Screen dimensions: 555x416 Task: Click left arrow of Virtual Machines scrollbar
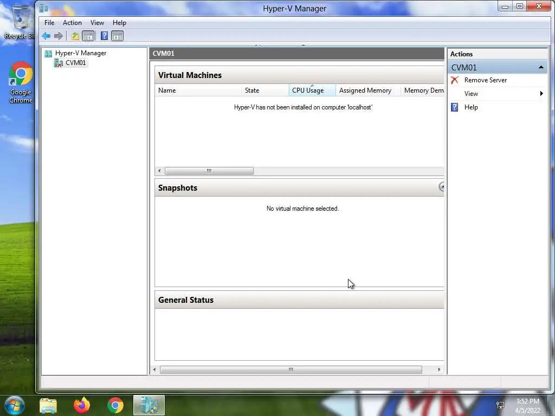[x=159, y=171]
